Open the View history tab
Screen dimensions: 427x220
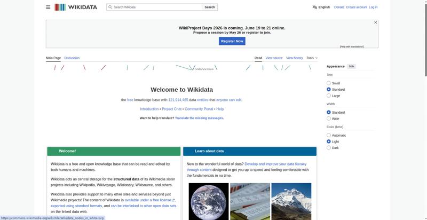[295, 58]
